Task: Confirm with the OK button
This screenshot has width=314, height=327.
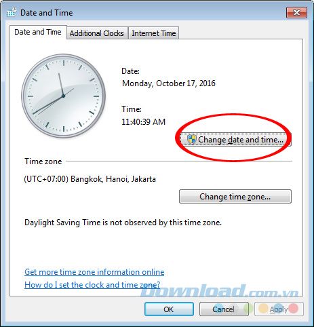Action: point(169,309)
